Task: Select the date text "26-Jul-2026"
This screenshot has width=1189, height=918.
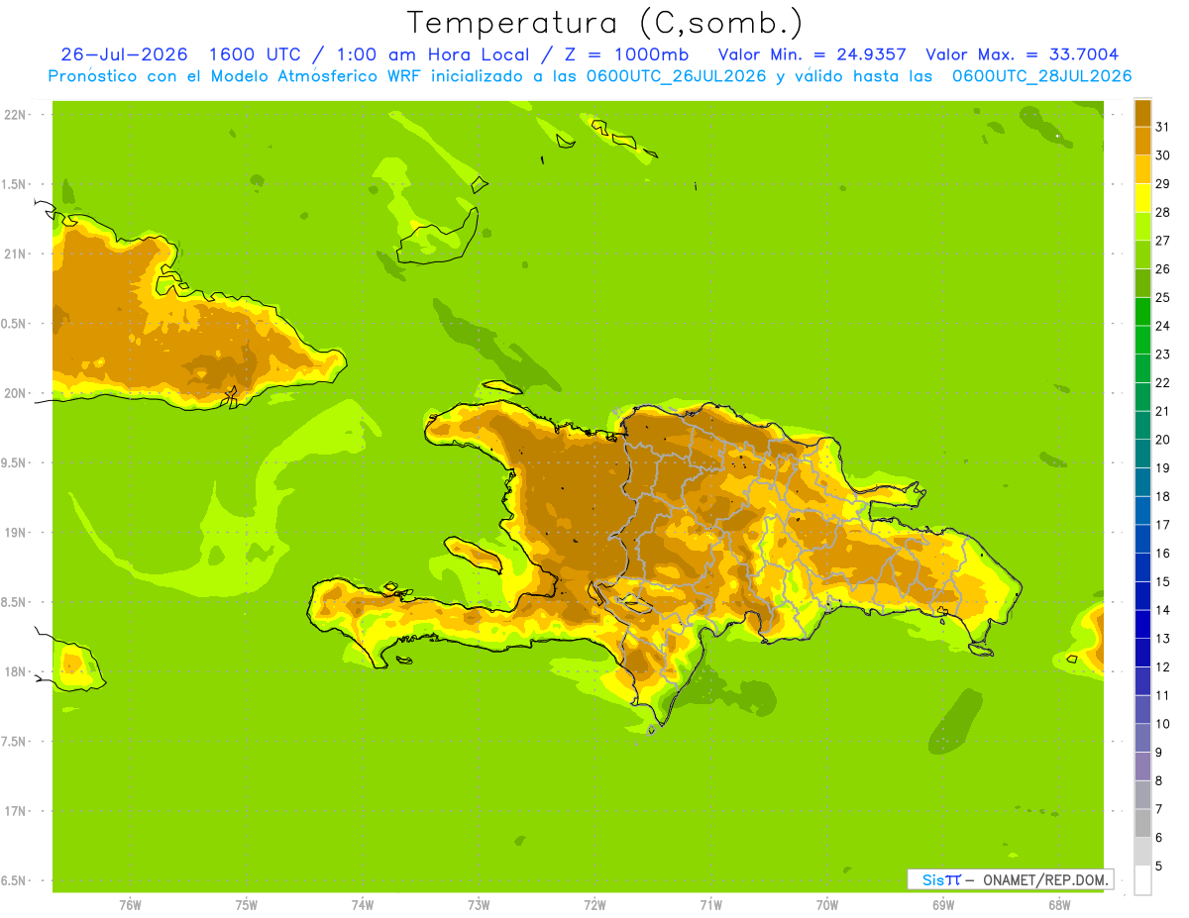Action: pos(122,54)
